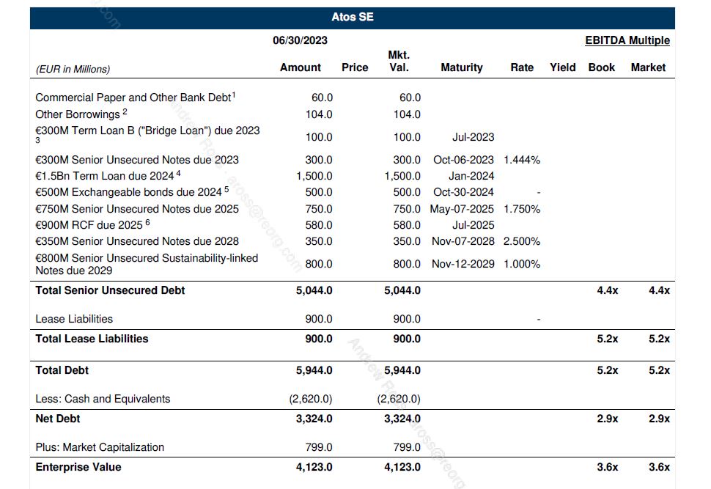Click the Atos SE title header

point(353,18)
